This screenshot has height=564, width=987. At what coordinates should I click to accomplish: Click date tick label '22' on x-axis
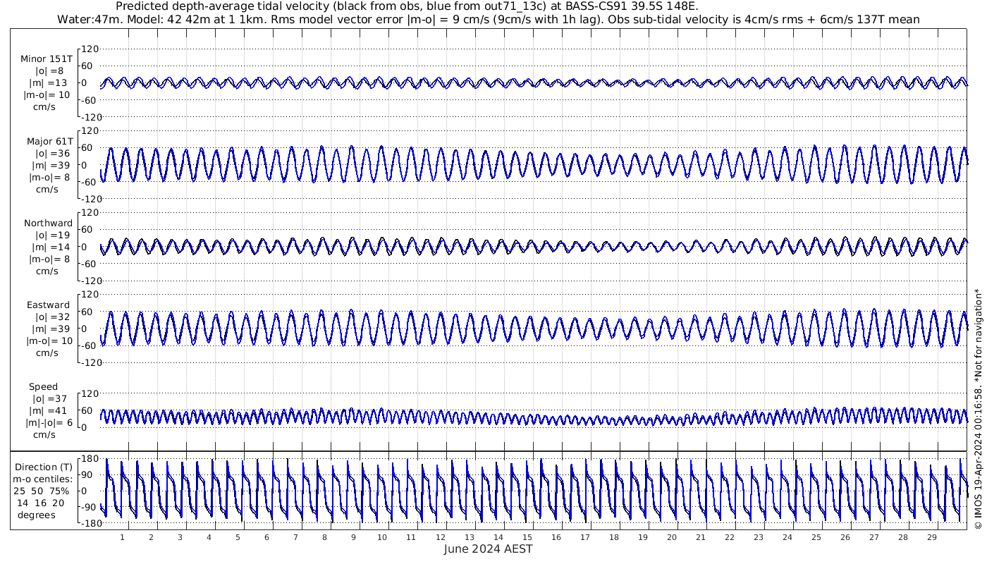click(x=729, y=537)
